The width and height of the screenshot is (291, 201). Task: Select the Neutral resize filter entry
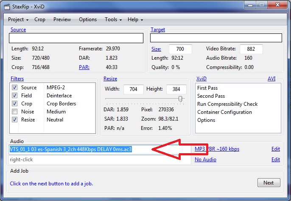click(55, 120)
